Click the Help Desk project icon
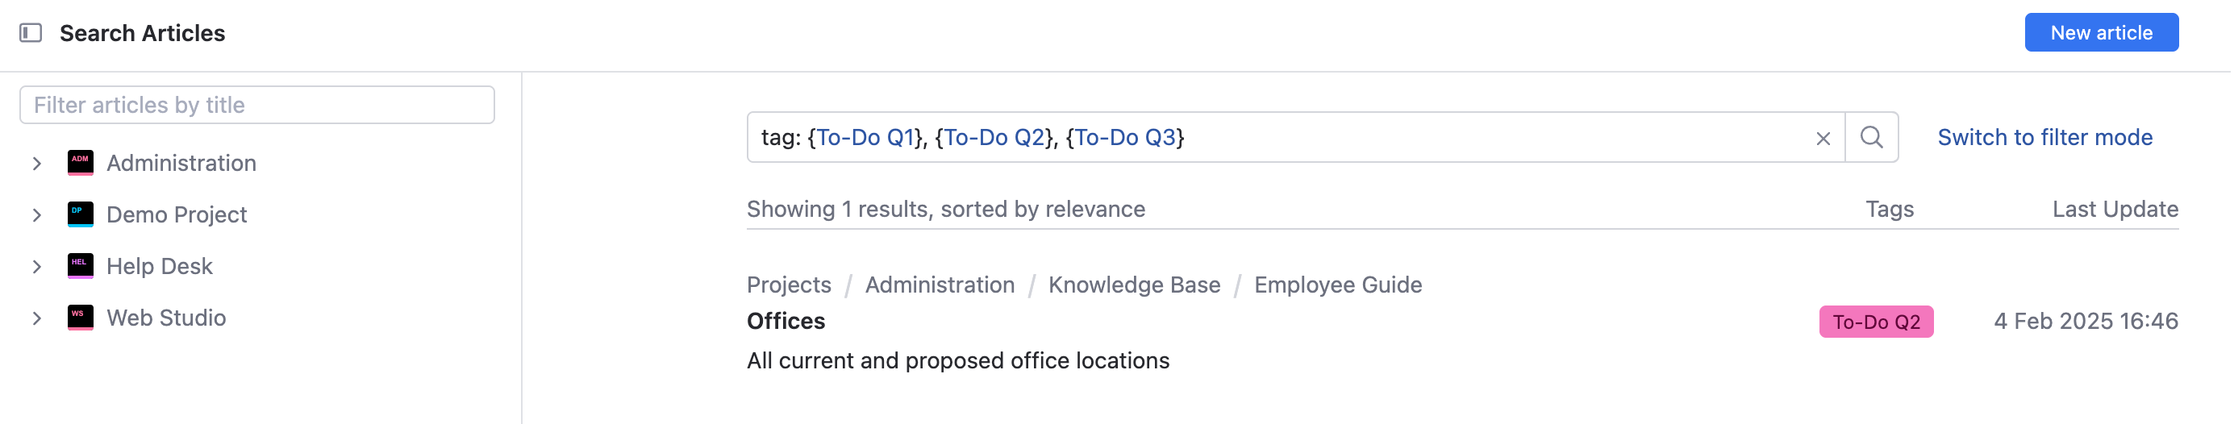Viewport: 2234px width, 424px height. coord(81,266)
